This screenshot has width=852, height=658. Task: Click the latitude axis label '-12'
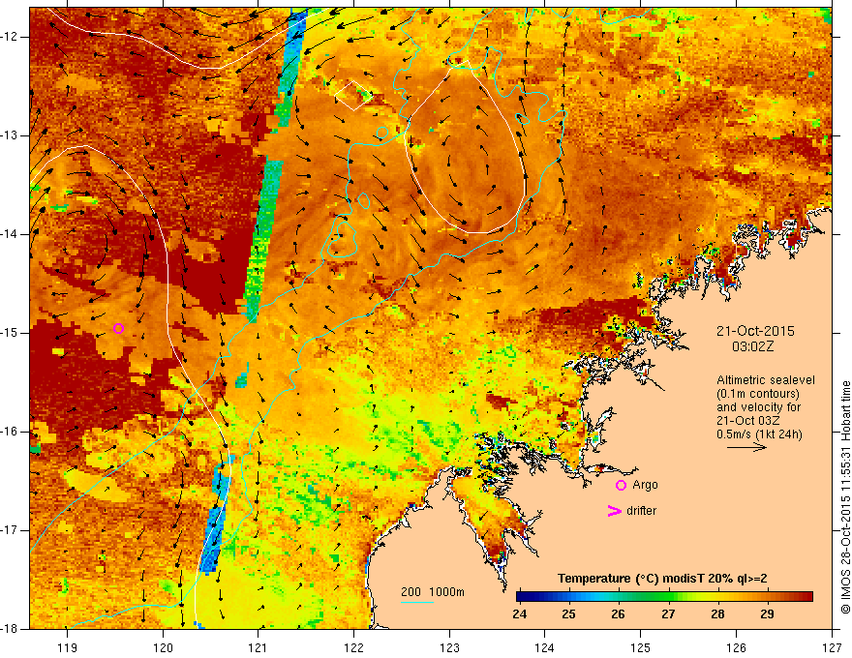10,37
